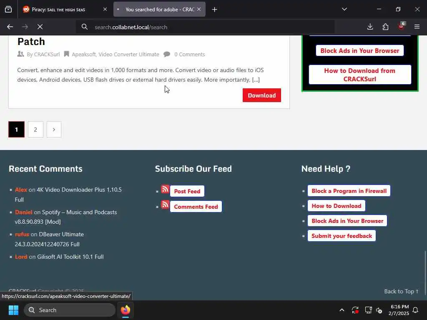Open the Firefox View icon
The width and height of the screenshot is (427, 320).
[8, 9]
